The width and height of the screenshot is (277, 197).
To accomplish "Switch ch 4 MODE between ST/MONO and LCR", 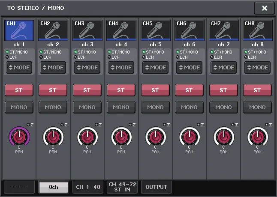I will (x=121, y=67).
